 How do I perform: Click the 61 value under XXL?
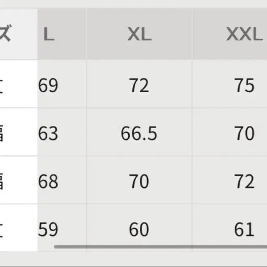click(x=244, y=230)
